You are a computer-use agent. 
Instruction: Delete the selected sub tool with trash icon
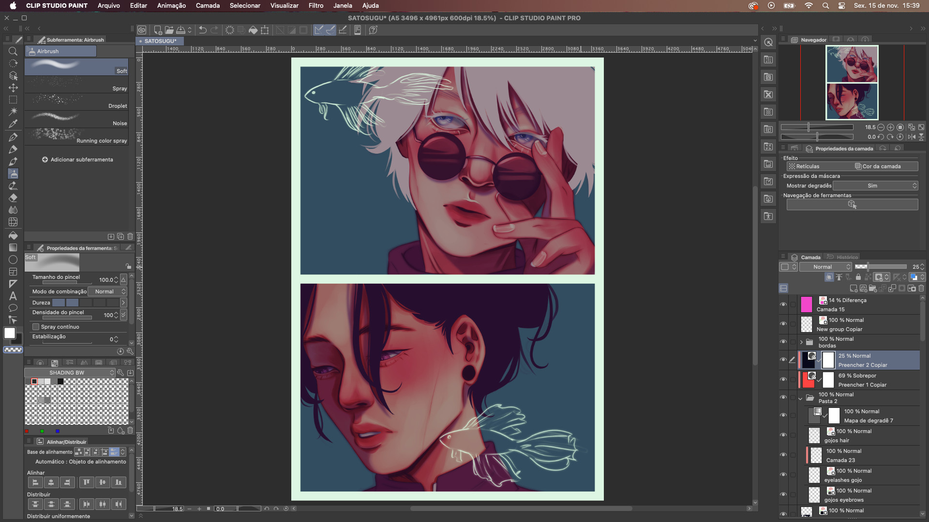click(x=130, y=236)
